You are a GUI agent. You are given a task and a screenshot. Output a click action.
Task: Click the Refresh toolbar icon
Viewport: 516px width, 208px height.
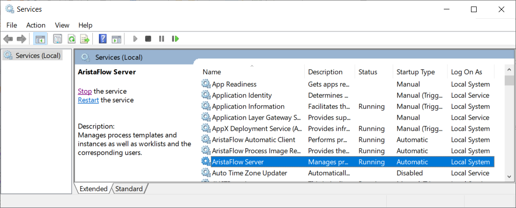(x=71, y=39)
